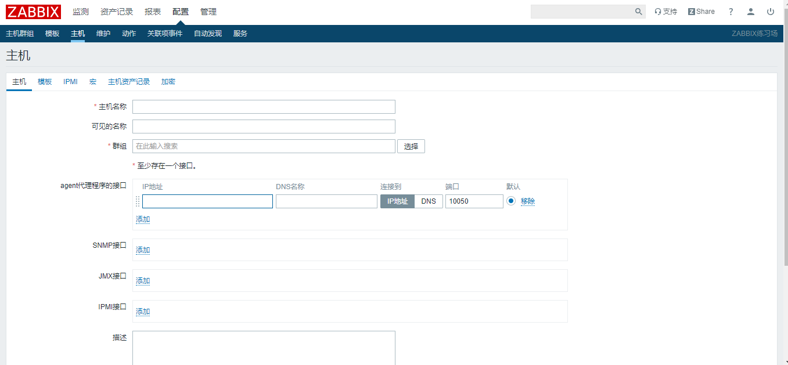788x365 pixels.
Task: Select the default interface radio button
Action: pyautogui.click(x=511, y=201)
